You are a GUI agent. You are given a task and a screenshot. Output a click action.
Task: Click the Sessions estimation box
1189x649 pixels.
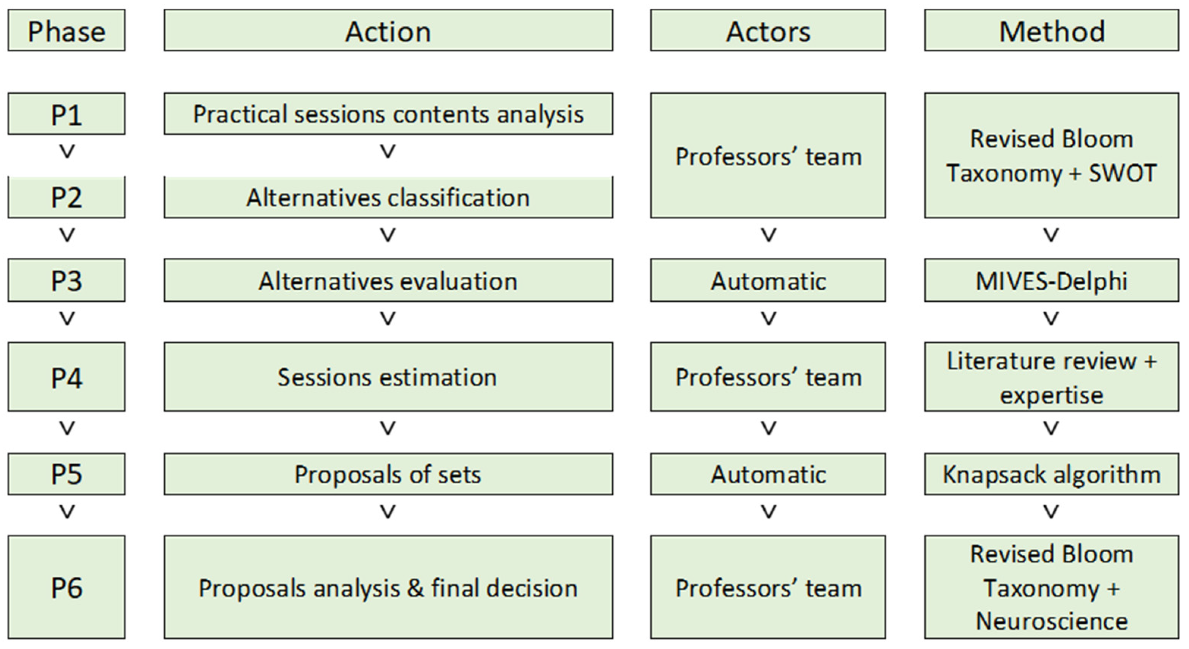(388, 376)
